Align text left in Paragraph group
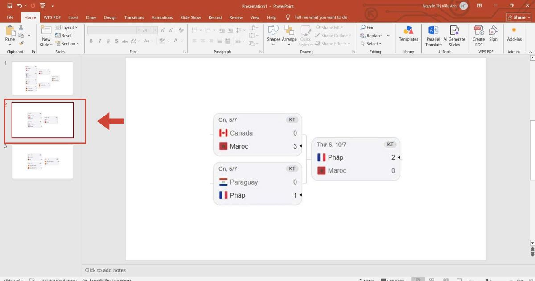Viewport: 535px width, 281px height. point(194,41)
